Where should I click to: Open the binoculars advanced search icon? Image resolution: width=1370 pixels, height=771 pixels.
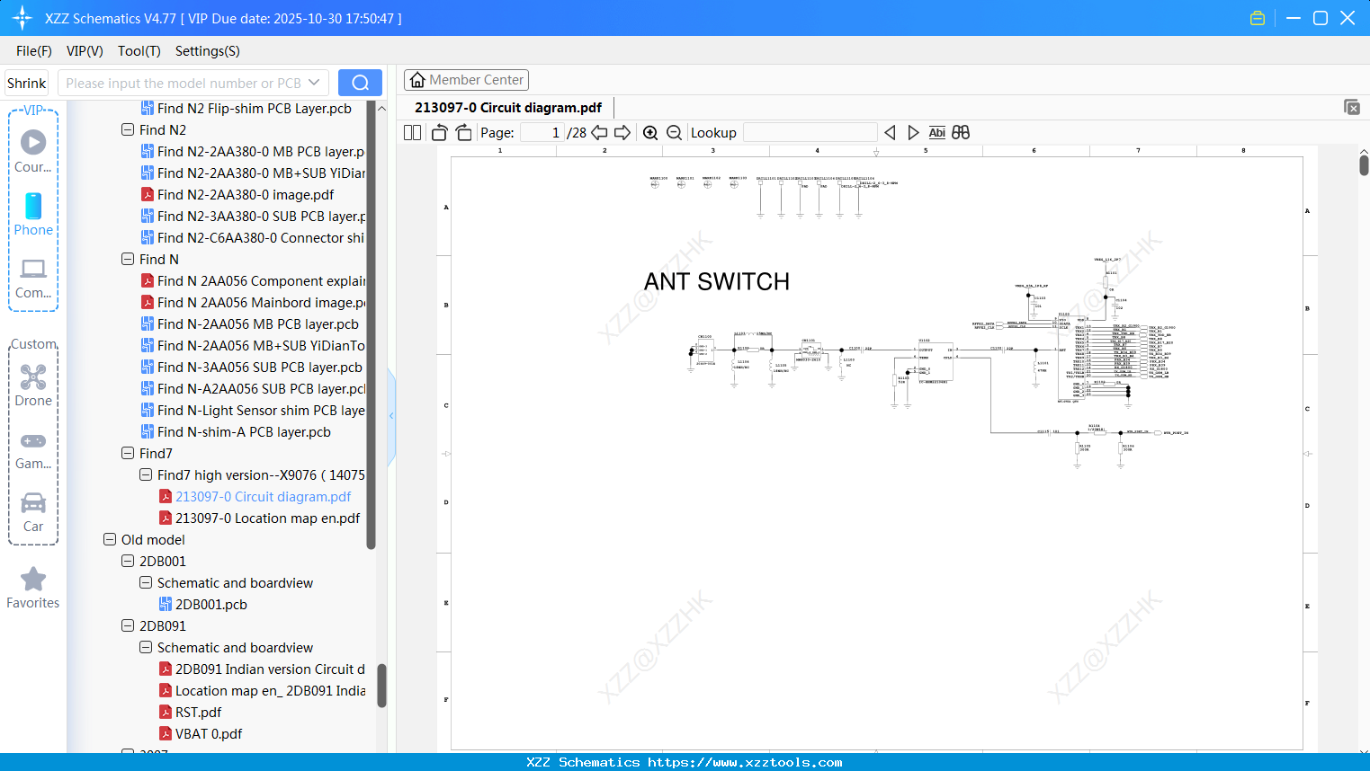[x=960, y=132]
